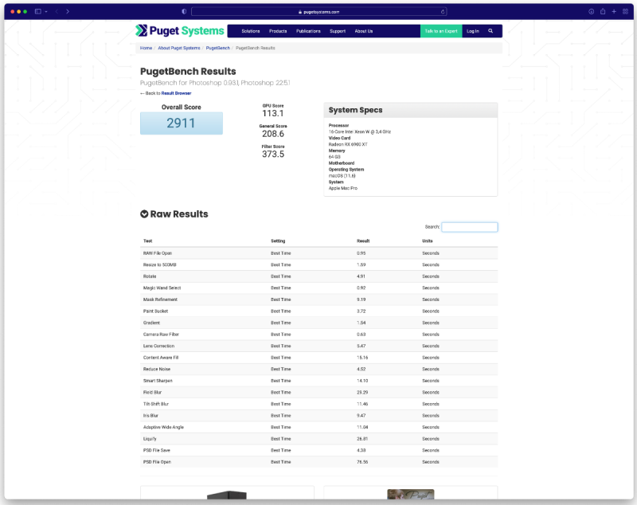637x505 pixels.
Task: Click the PSD File Save row text
Action: (156, 451)
